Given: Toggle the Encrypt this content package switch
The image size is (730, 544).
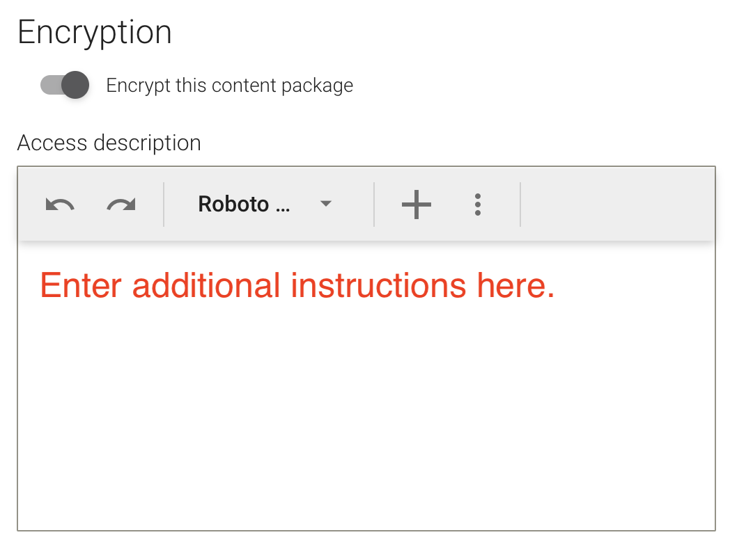Looking at the screenshot, I should [x=65, y=85].
